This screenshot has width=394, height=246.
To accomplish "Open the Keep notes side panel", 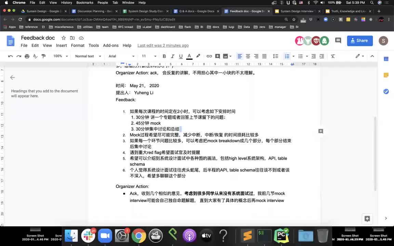I will [x=386, y=75].
